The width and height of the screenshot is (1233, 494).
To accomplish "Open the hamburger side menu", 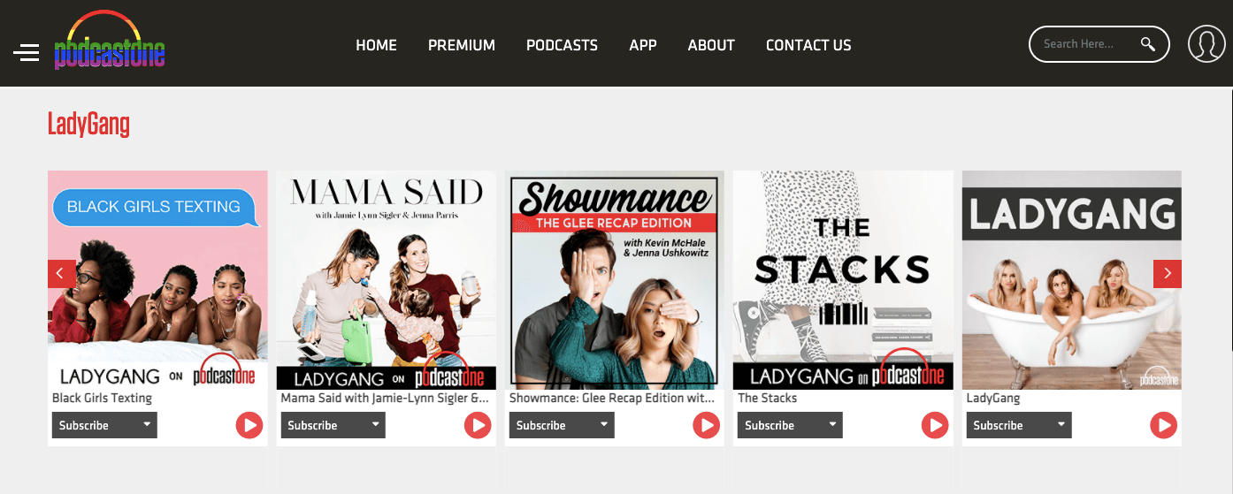I will tap(27, 53).
